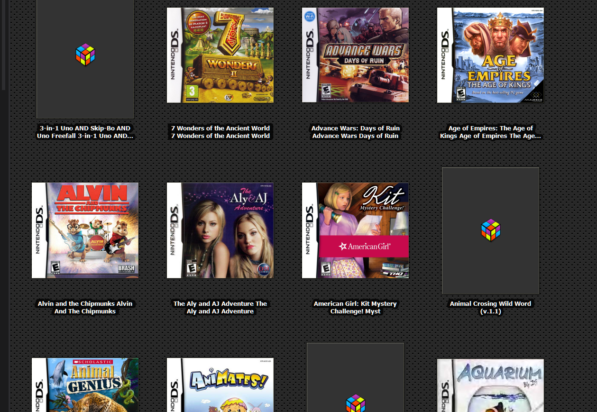The height and width of the screenshot is (412, 597).
Task: Open Age of Empires Age of Kings cover
Action: pyautogui.click(x=490, y=55)
